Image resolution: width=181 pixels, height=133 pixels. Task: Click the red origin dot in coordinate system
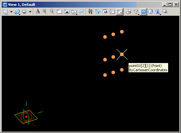pyautogui.click(x=26, y=117)
